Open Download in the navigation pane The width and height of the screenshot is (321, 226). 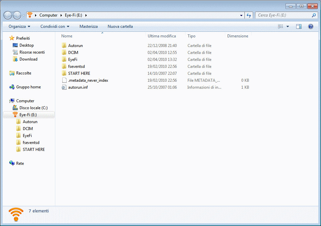[x=28, y=59]
